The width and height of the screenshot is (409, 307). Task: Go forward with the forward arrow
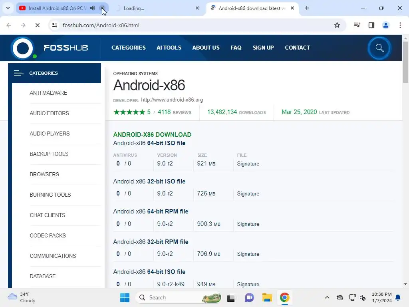click(x=23, y=25)
